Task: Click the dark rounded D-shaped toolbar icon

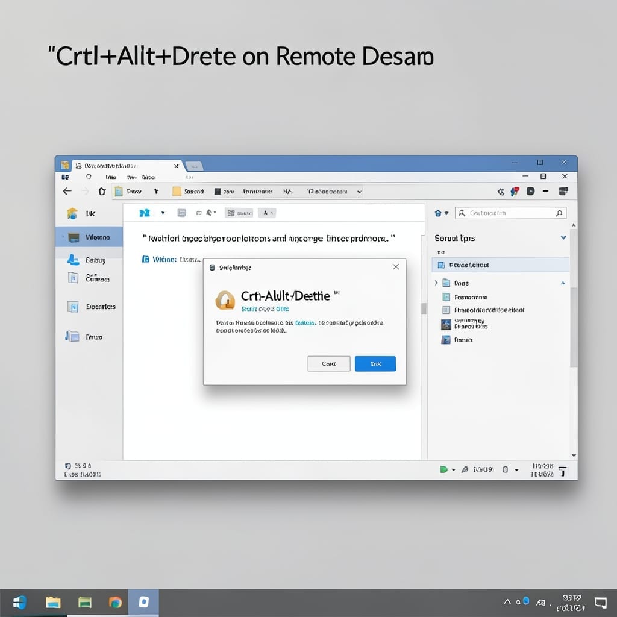Action: tap(530, 191)
